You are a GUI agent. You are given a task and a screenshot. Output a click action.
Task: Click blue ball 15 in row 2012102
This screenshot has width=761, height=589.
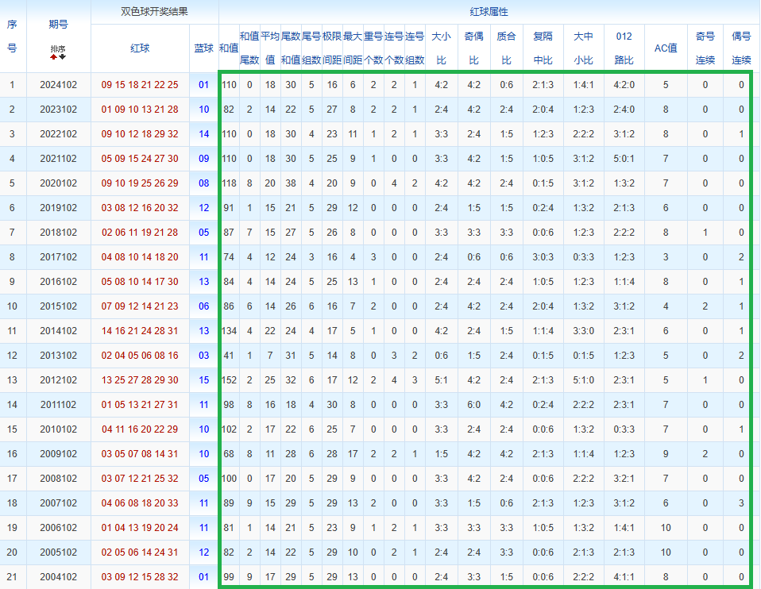pyautogui.click(x=204, y=380)
